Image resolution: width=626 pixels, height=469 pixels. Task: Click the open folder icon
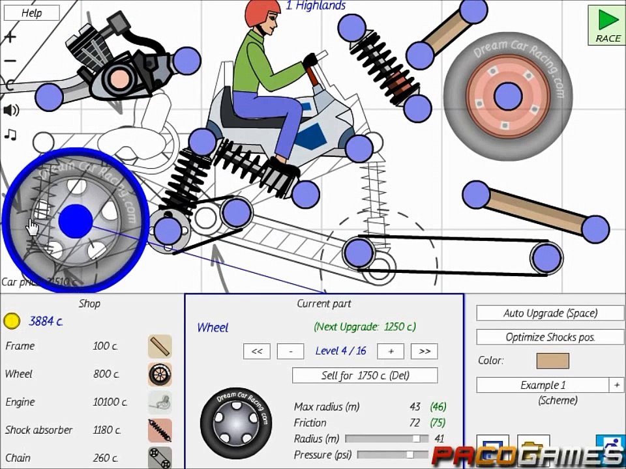tap(533, 451)
